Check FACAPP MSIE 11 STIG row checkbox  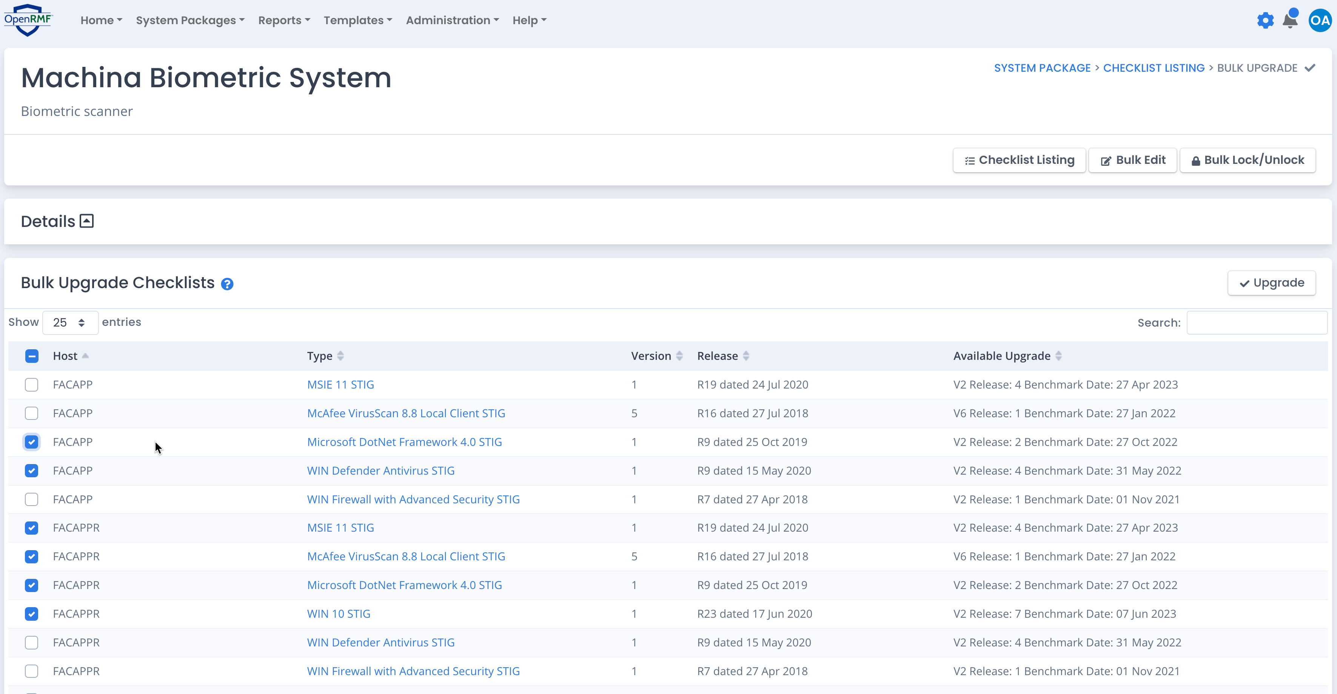(x=32, y=385)
